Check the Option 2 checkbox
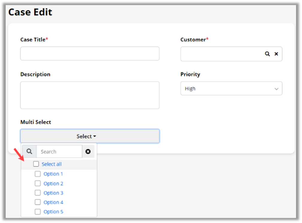 pyautogui.click(x=38, y=183)
